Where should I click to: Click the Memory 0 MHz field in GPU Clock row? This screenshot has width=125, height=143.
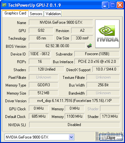(x=75, y=108)
